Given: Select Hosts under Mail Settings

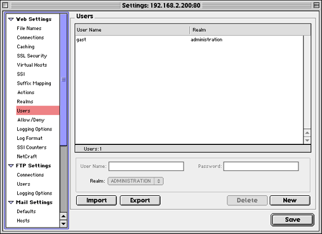Looking at the screenshot, I should (23, 221).
